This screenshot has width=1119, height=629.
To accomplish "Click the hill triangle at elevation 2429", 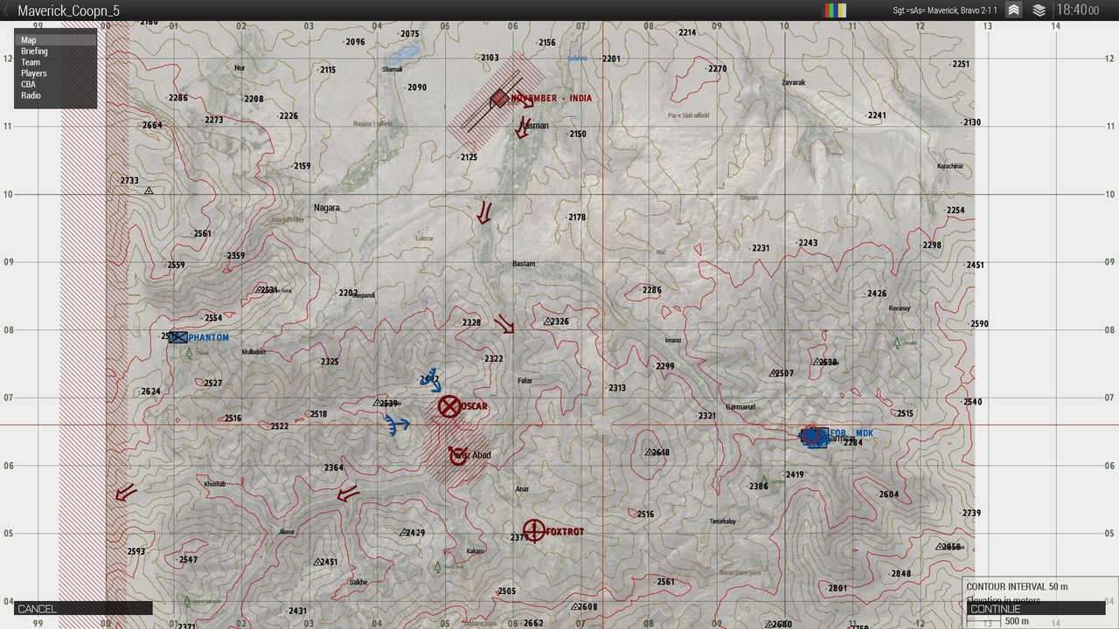I will click(x=404, y=532).
